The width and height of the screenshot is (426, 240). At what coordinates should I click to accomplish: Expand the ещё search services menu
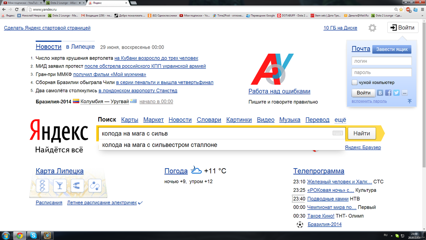340,120
